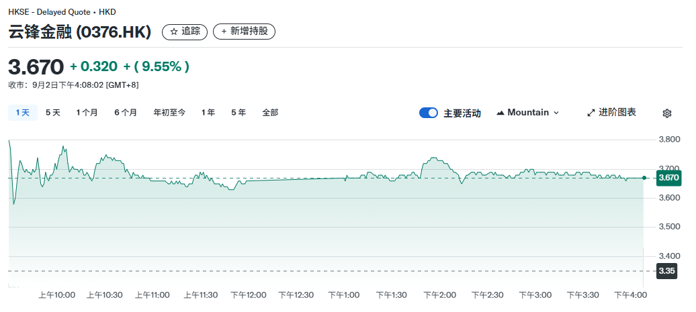Click the star icon in 追踪 button
The image size is (696, 312).
173,32
